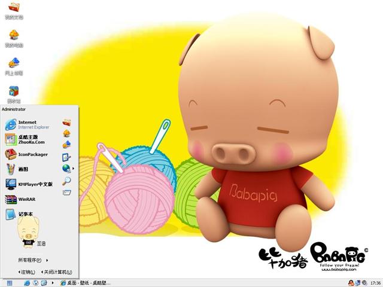This screenshot has width=383, height=287.
Task: Open the My Computer desktop icon
Action: click(x=14, y=38)
